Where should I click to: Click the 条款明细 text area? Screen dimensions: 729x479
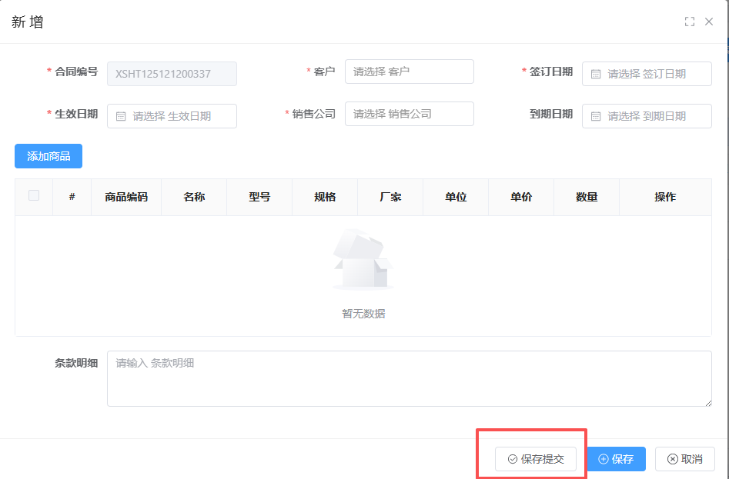click(x=409, y=378)
